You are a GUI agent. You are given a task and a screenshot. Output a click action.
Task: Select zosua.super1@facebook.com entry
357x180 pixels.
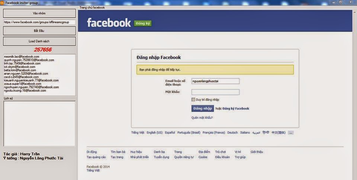point(23,84)
